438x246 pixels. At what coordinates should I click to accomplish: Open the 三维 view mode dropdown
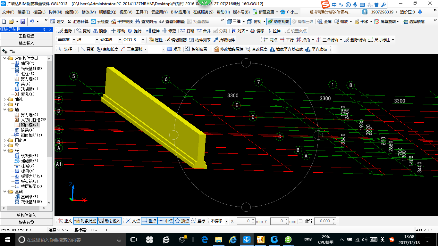point(244,21)
